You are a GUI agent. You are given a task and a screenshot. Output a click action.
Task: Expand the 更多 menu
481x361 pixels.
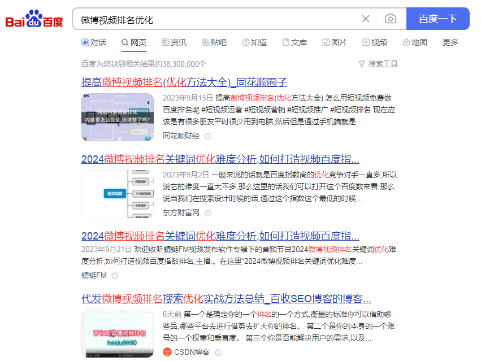(x=450, y=42)
